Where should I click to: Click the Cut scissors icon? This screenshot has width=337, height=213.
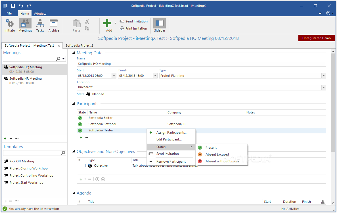[x=87, y=22]
